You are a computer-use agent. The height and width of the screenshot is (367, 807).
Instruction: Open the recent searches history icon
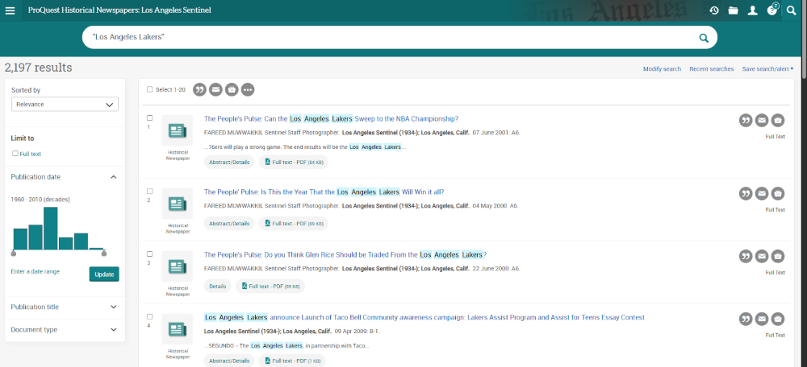click(714, 10)
